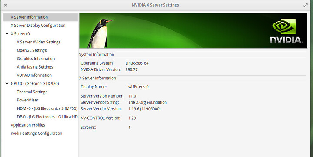
Task: Select X Server Information in the sidebar
Action: tap(29, 17)
